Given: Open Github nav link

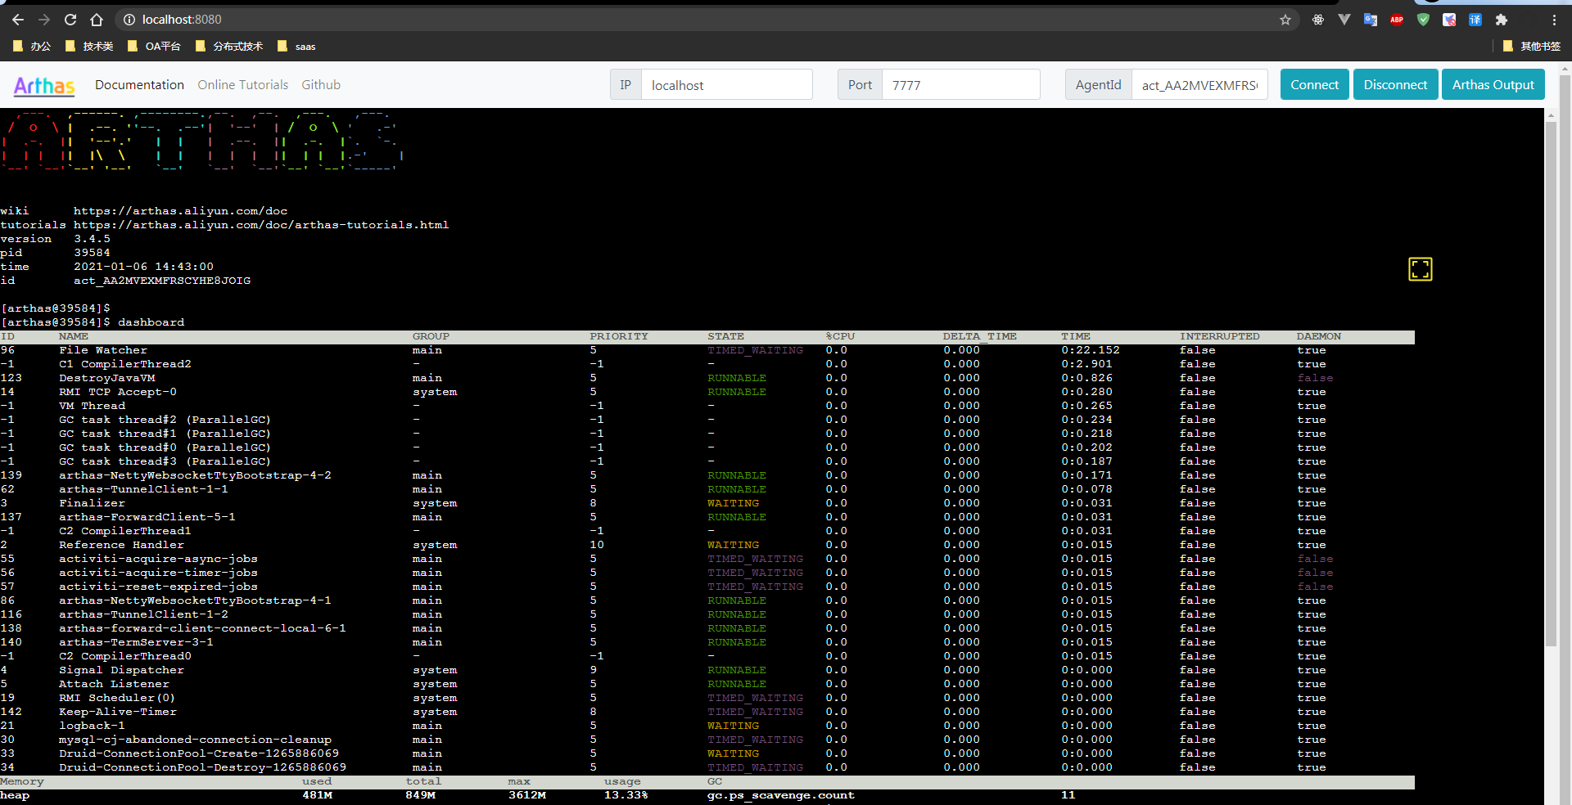Looking at the screenshot, I should click(321, 85).
